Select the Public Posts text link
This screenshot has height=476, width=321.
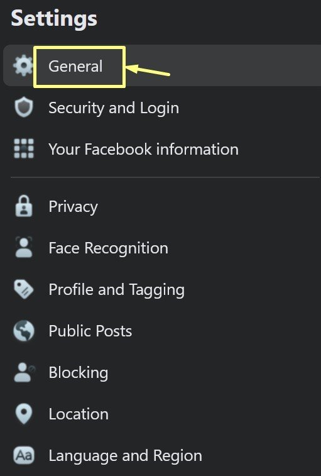(x=90, y=331)
